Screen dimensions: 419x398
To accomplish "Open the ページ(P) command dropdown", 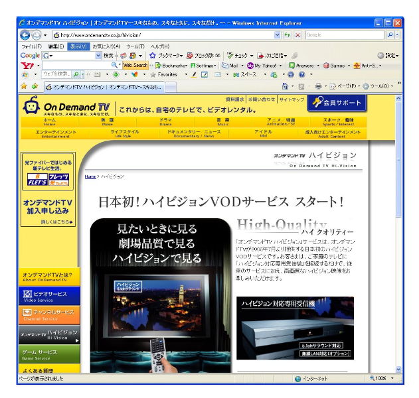I will click(345, 86).
